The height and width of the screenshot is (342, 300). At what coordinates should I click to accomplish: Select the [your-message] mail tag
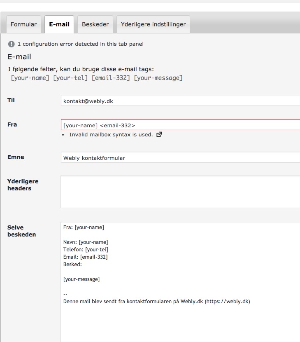point(158,78)
